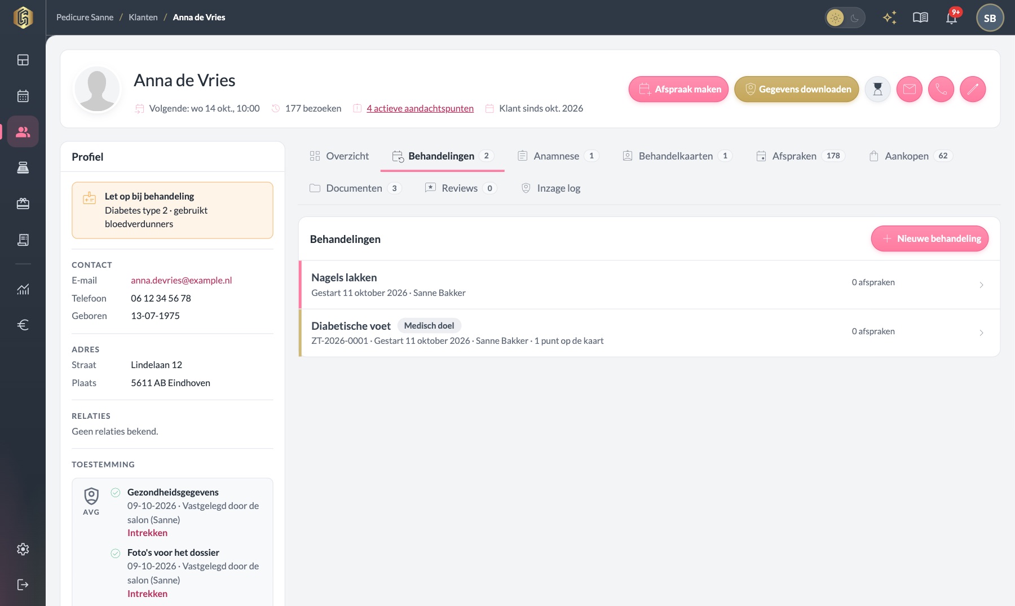Go to Pedicure Sanne in the breadcrumb
1015x606 pixels.
point(85,17)
